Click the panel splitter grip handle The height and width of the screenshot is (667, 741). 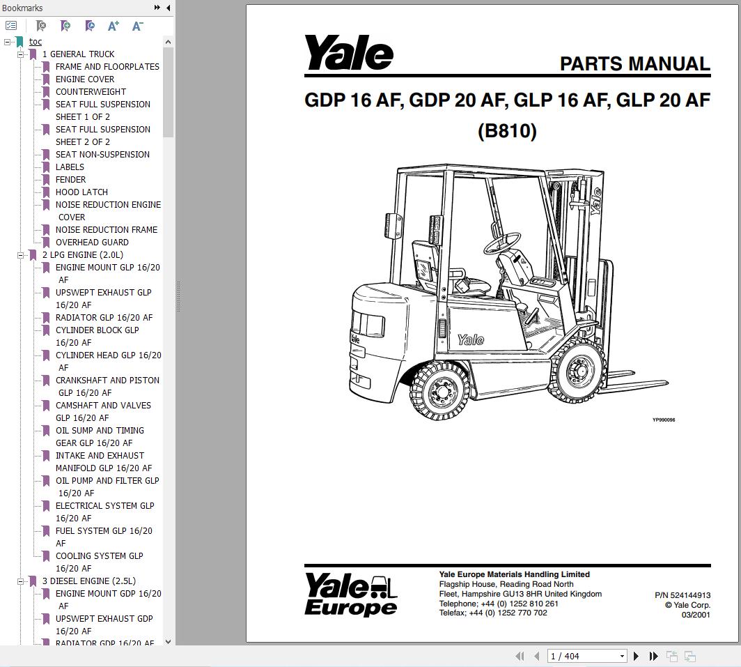coord(178,296)
